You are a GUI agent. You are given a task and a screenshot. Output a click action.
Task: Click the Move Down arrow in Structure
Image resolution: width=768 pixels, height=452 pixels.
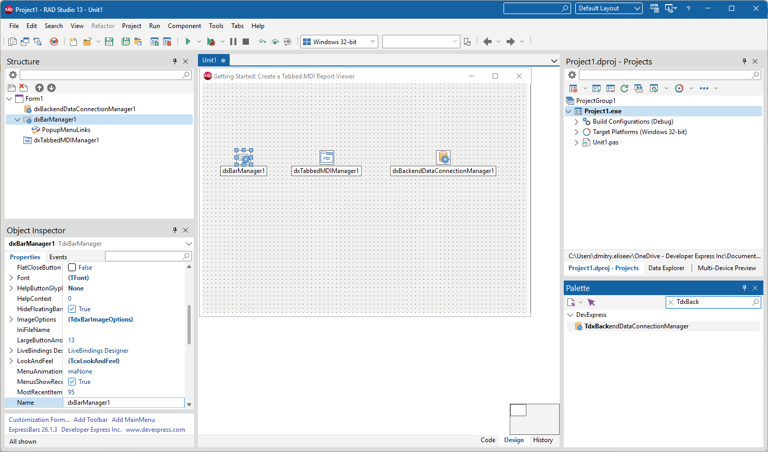(x=51, y=88)
